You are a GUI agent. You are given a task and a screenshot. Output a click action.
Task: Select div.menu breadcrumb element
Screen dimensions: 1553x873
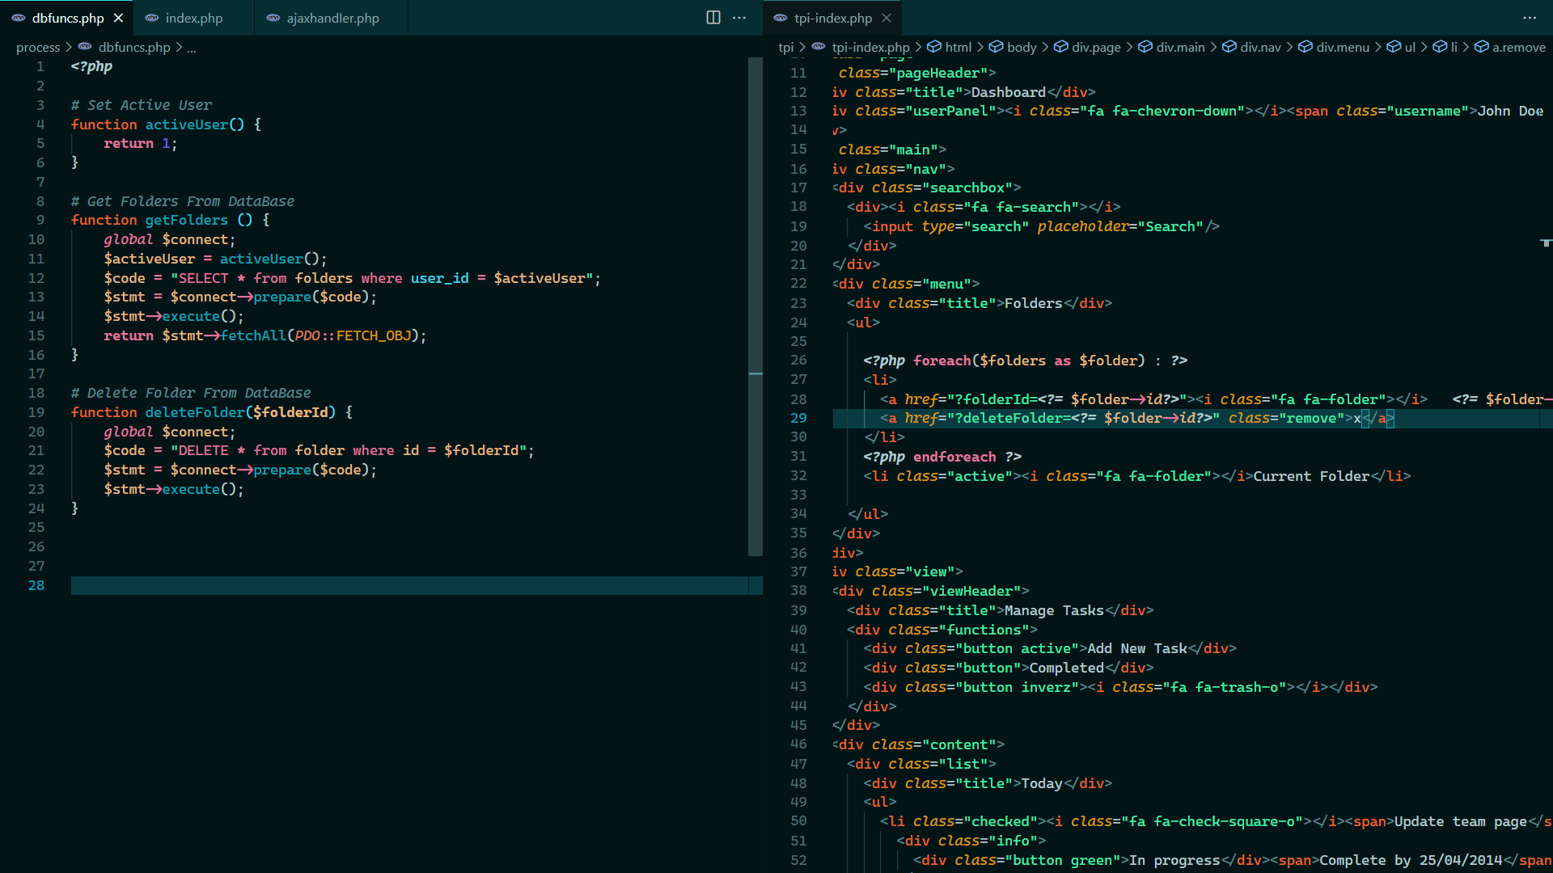pos(1343,48)
